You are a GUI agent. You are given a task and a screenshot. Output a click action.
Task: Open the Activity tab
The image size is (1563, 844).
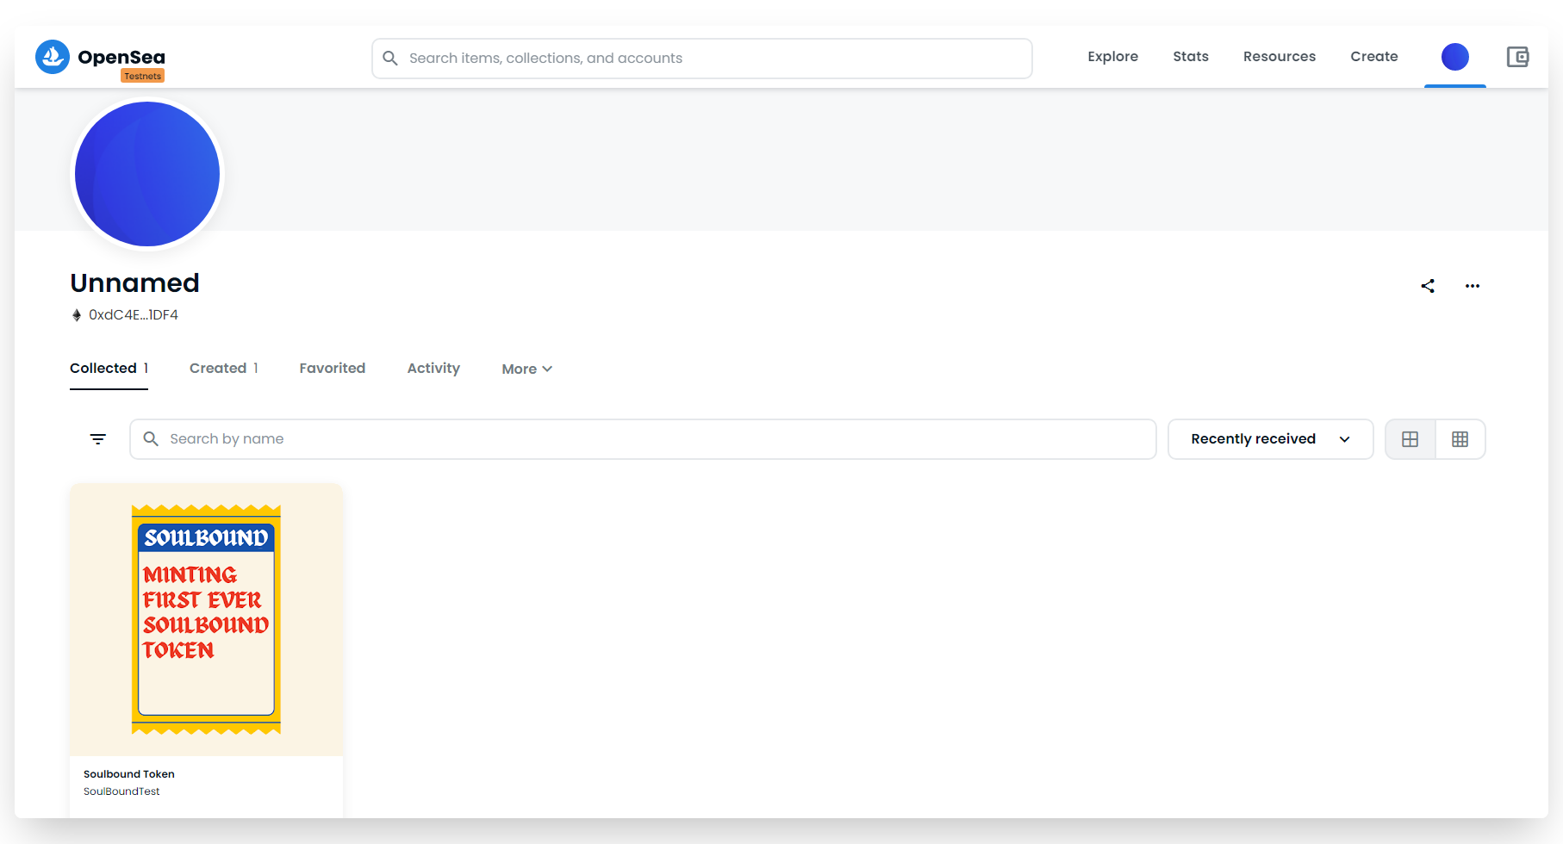433,369
